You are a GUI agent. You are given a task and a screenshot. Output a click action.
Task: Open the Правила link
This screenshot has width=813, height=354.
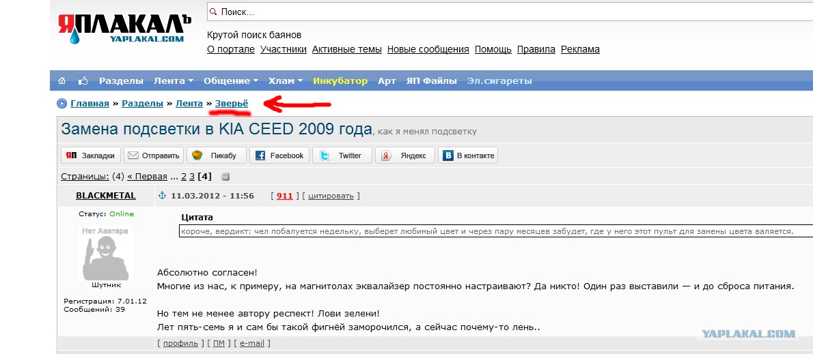pos(536,49)
